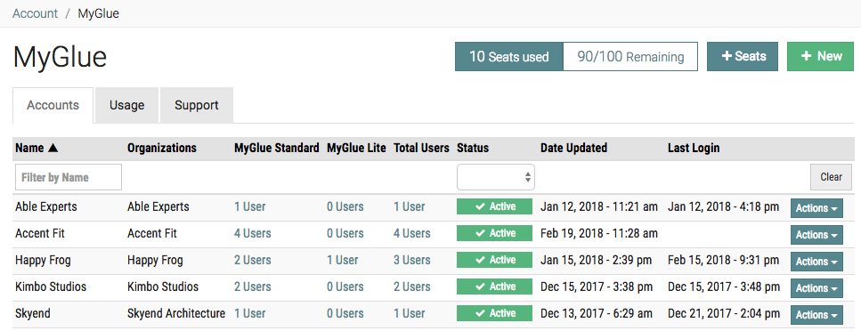The width and height of the screenshot is (861, 331).
Task: Open Happy Frog Total 3 Users link
Action: click(412, 260)
